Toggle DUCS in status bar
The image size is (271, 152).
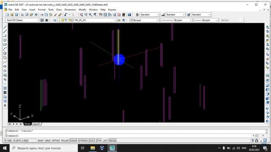point(92,141)
